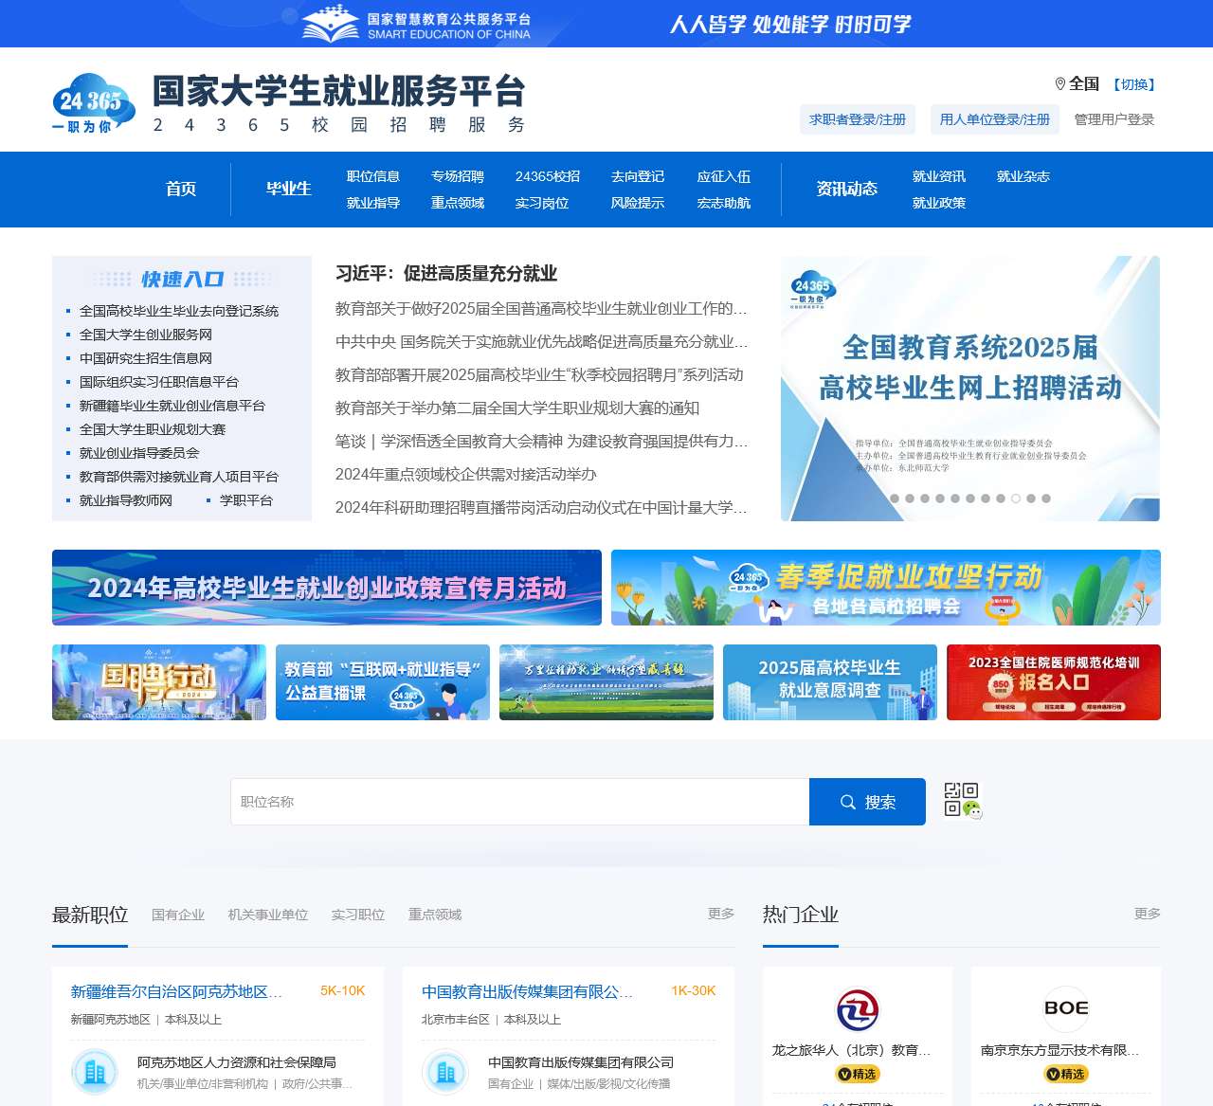Image resolution: width=1213 pixels, height=1106 pixels.
Task: Click 精选 badge under 龙之旅华人 company
Action: pyautogui.click(x=858, y=1074)
